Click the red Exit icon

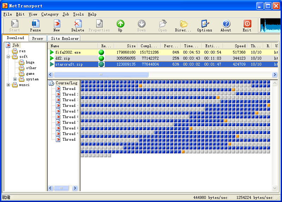pyautogui.click(x=247, y=24)
